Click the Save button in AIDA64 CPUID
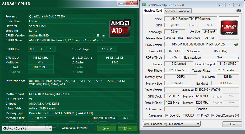The image size is (245, 134). (x=107, y=128)
